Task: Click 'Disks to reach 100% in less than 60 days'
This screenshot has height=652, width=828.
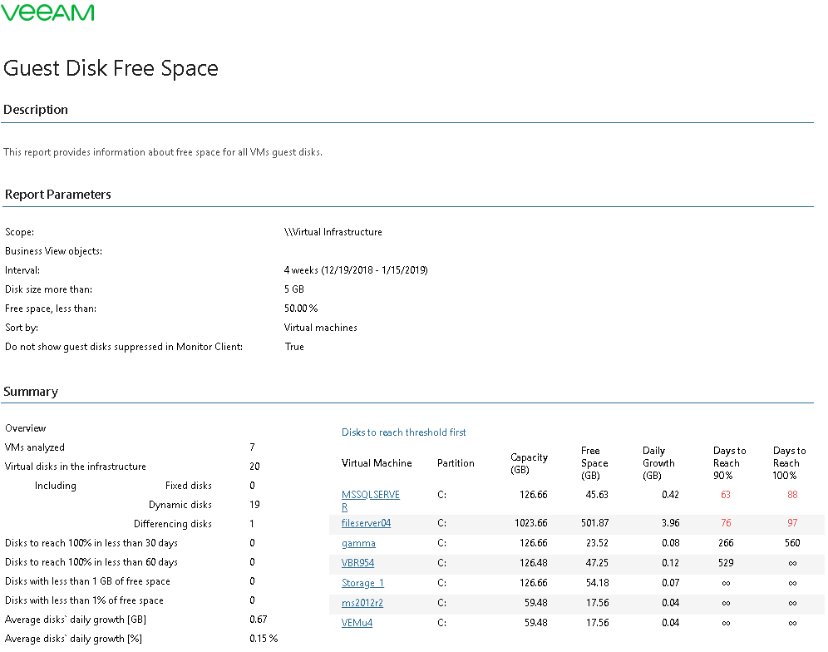Action: pos(91,561)
